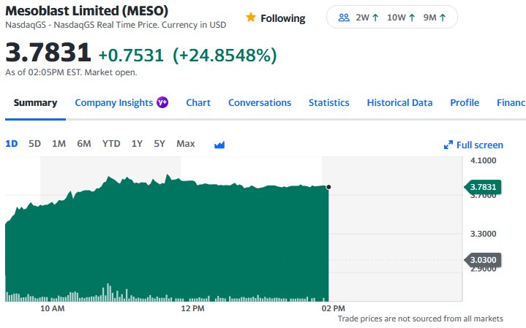526x328 pixels.
Task: Switch range to 1M
Action: pyautogui.click(x=59, y=144)
